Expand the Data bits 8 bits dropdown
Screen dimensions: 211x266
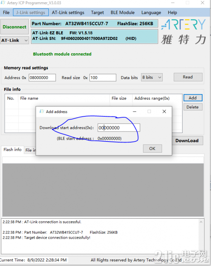click(152, 77)
